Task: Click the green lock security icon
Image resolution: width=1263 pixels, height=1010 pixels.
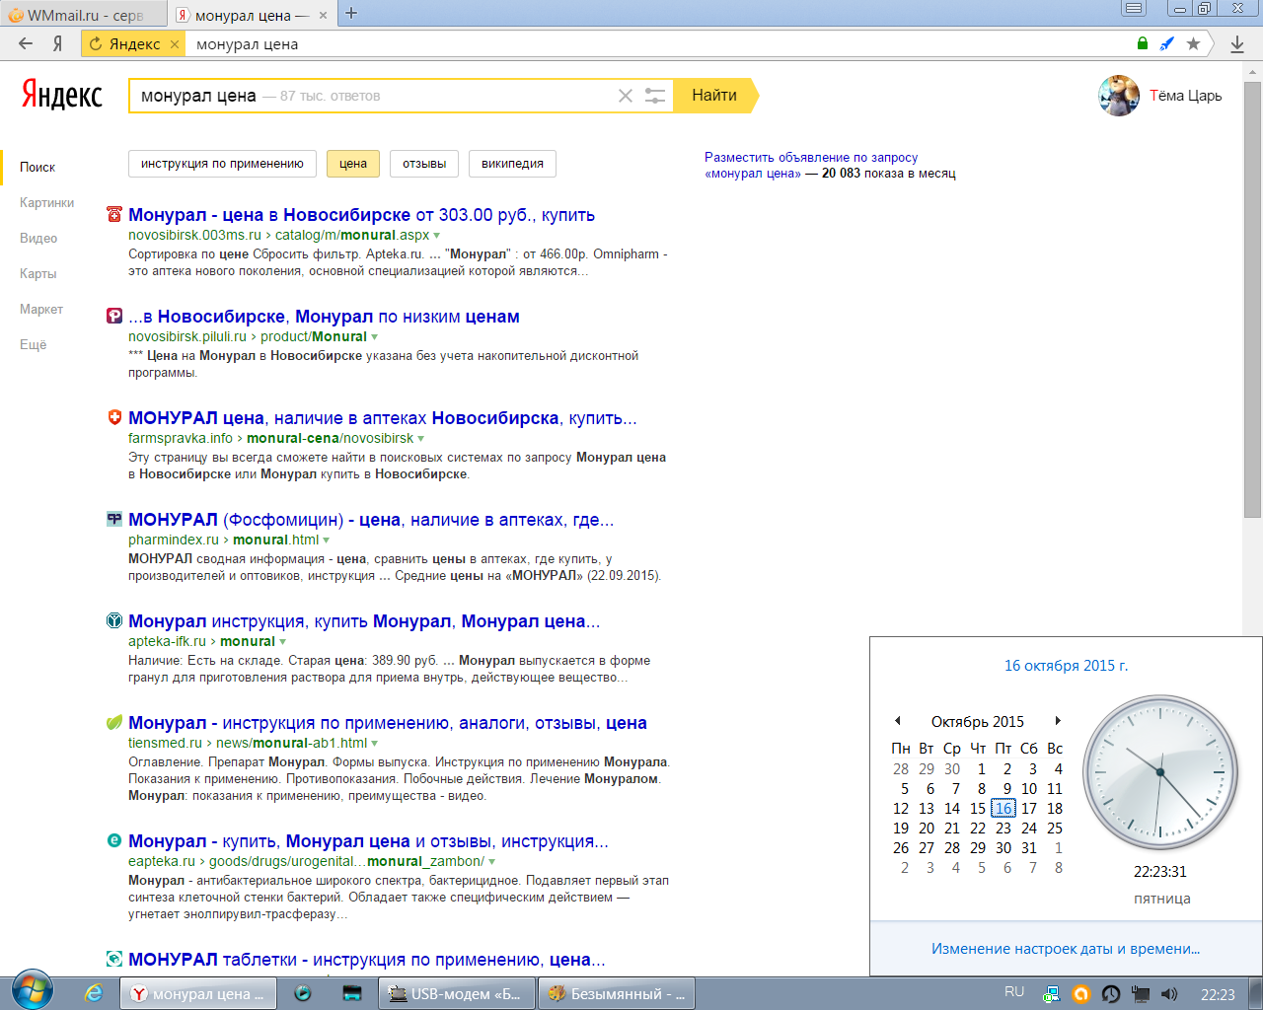Action: 1143,43
